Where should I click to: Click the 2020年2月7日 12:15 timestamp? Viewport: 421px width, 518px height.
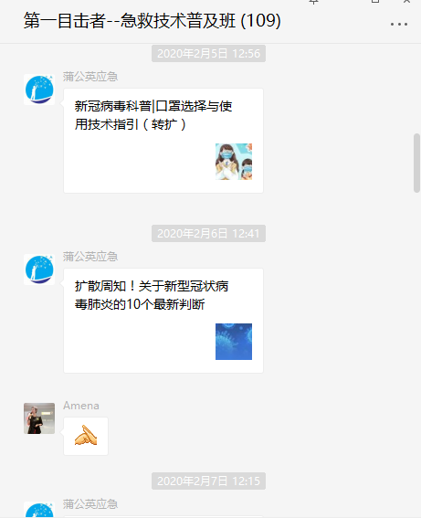click(209, 481)
